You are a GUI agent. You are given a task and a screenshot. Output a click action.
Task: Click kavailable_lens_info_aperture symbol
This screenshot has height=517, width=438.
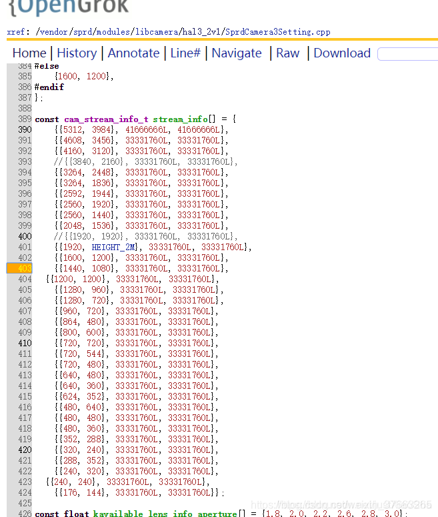tap(165, 514)
